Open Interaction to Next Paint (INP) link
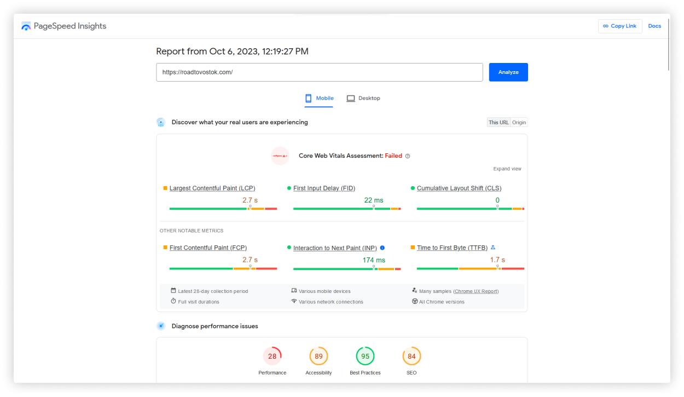Screen dimensions: 684x397 click(x=335, y=248)
